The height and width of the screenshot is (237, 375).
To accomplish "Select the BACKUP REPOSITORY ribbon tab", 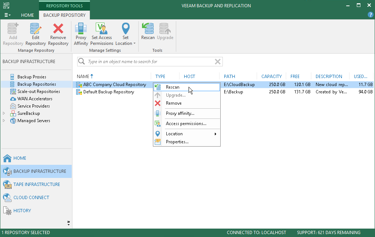I will [x=64, y=15].
